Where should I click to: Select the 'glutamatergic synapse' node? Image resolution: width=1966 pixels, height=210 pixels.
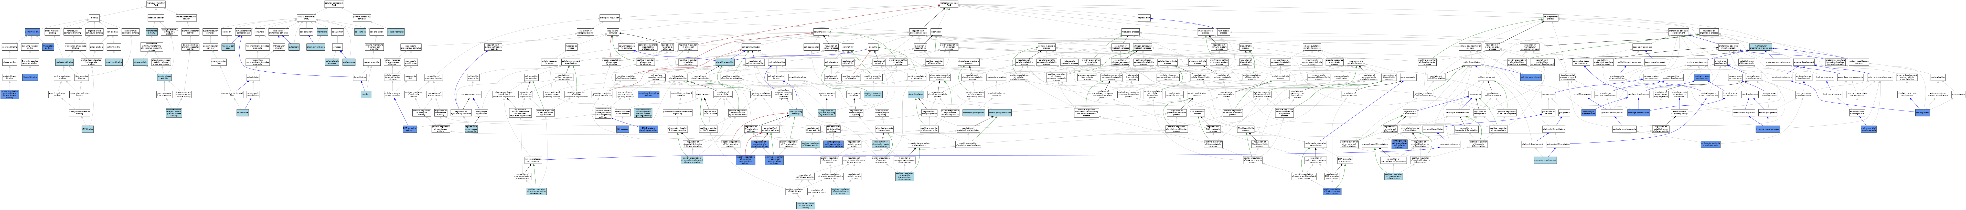click(332, 63)
